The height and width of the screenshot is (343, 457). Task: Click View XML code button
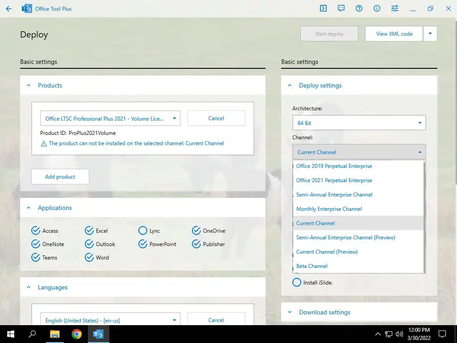point(394,33)
